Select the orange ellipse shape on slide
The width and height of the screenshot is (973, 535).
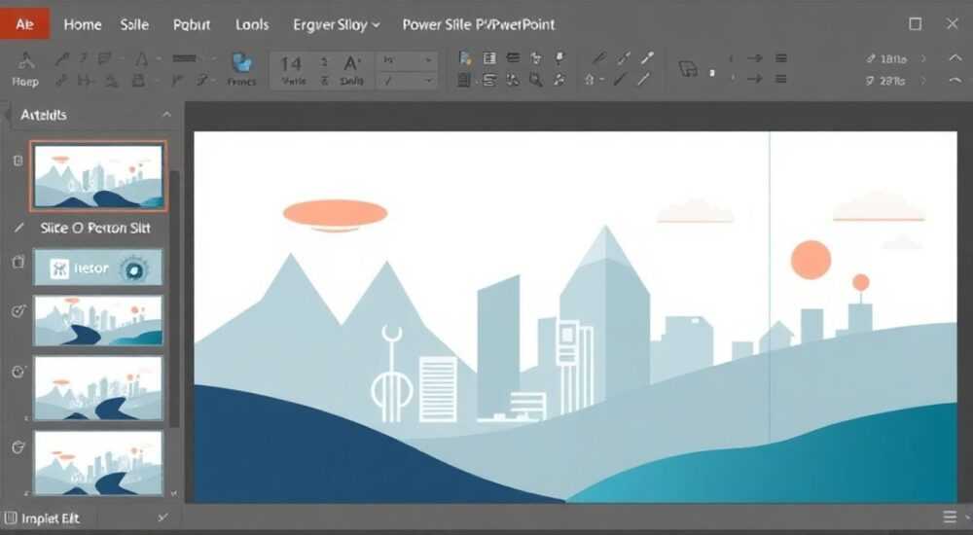335,215
